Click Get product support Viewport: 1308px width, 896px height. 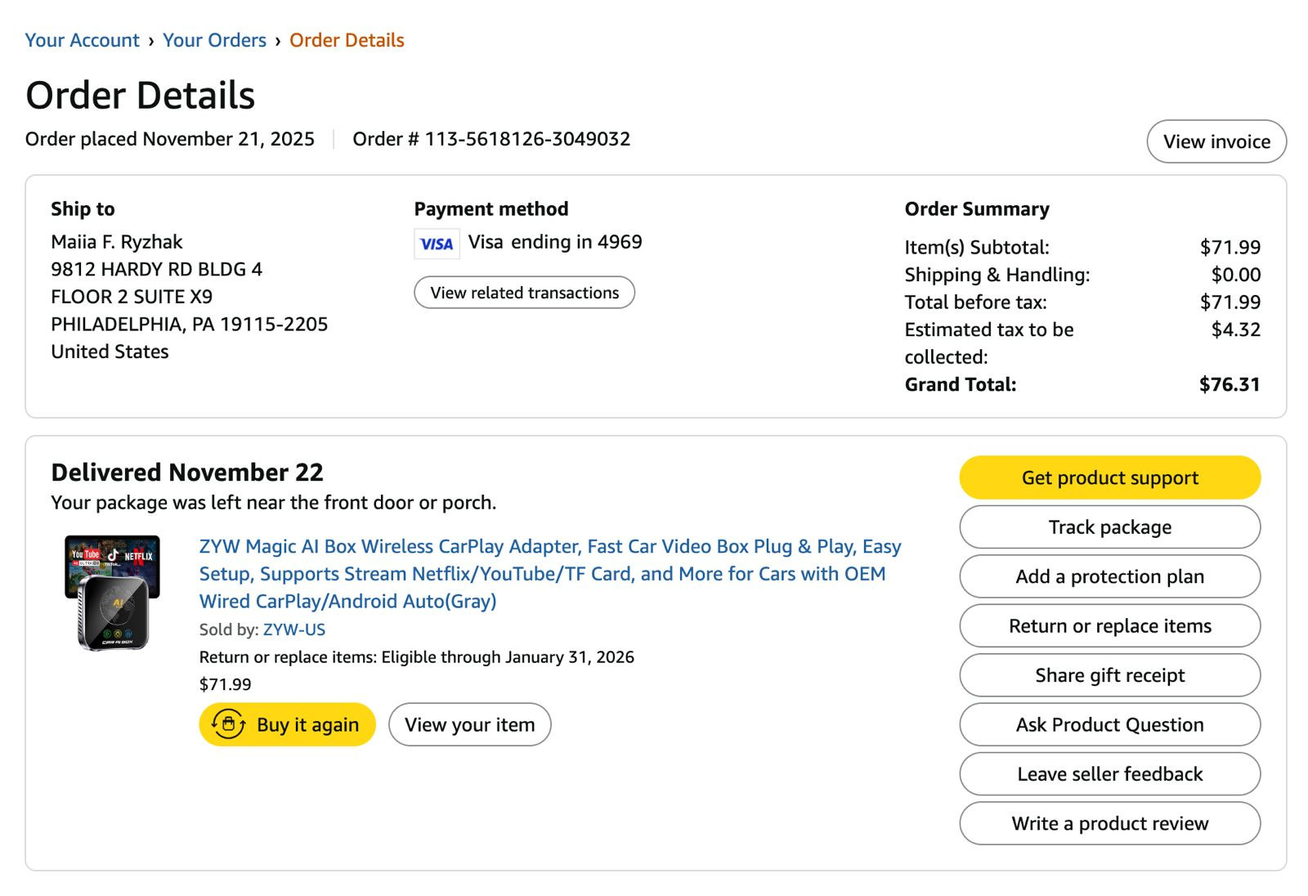1109,477
